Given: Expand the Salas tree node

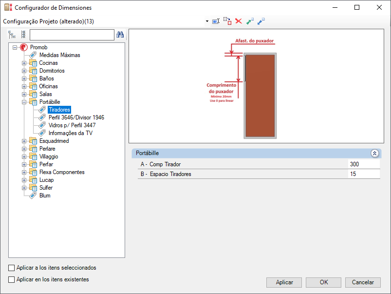Looking at the screenshot, I should tap(24, 94).
